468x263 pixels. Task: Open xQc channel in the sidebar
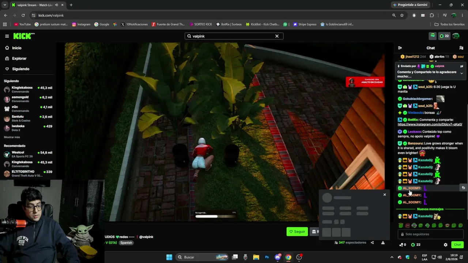click(x=28, y=109)
